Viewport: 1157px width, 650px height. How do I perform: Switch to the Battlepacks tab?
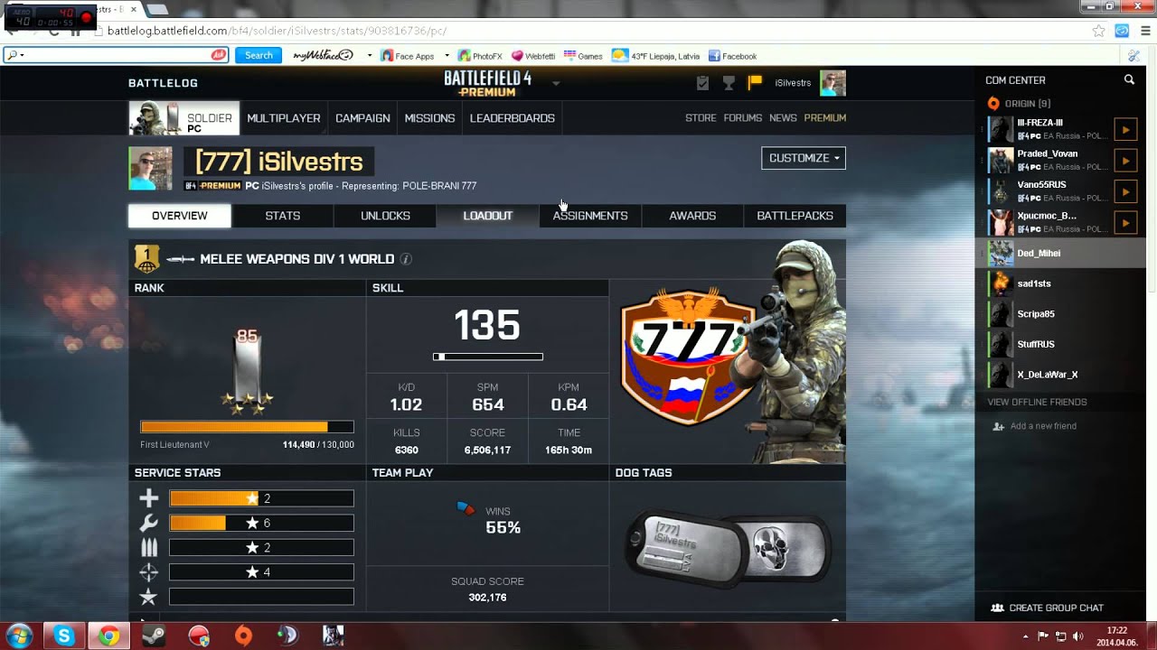[795, 216]
